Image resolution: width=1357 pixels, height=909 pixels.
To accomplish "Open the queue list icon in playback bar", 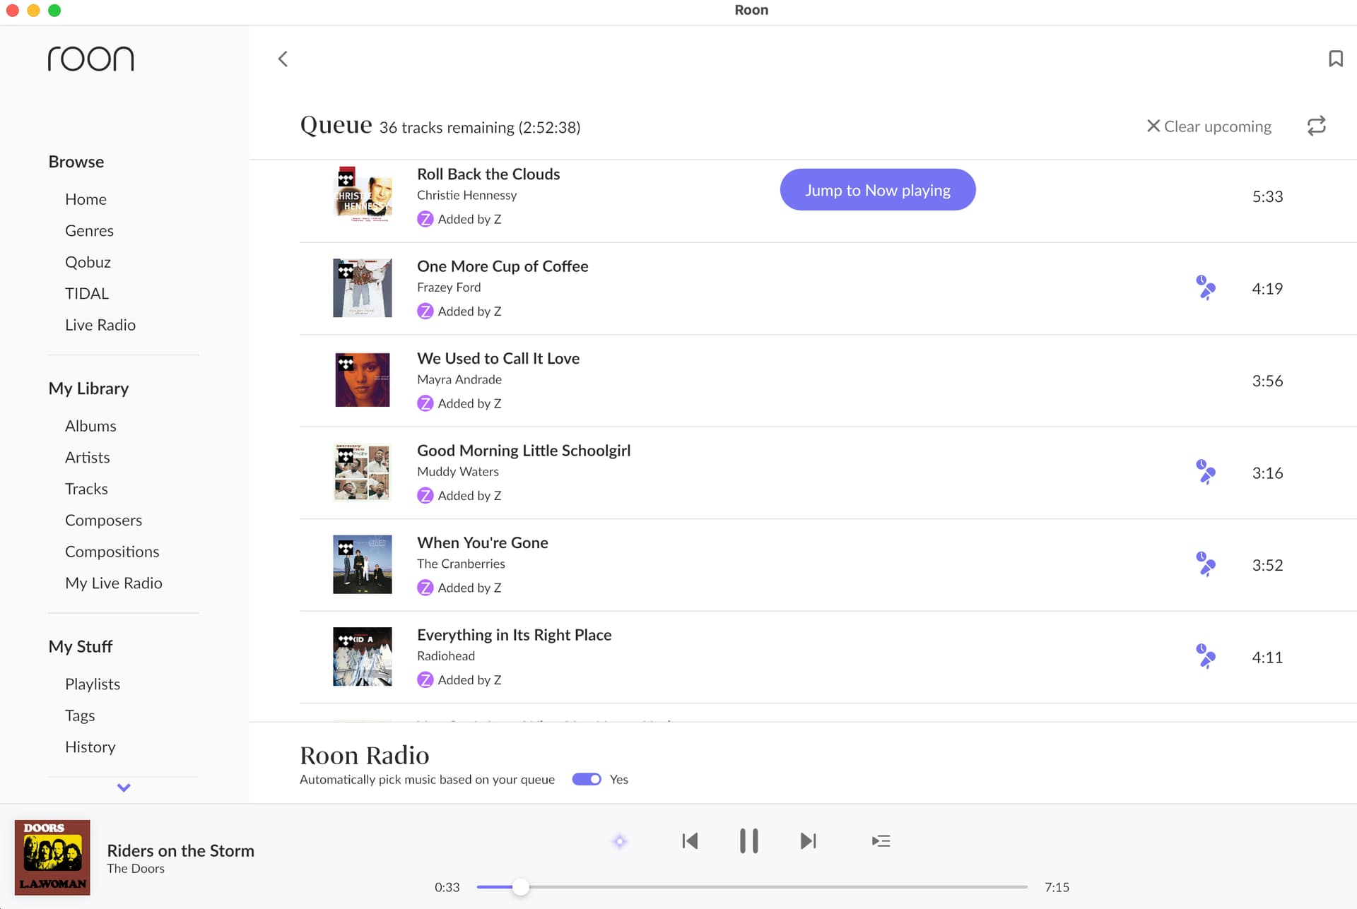I will pos(881,841).
